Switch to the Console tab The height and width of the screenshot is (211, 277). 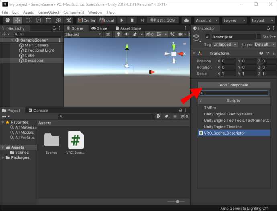(x=38, y=111)
